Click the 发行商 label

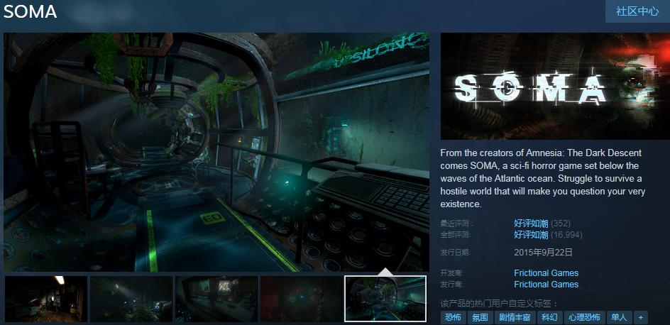click(452, 285)
